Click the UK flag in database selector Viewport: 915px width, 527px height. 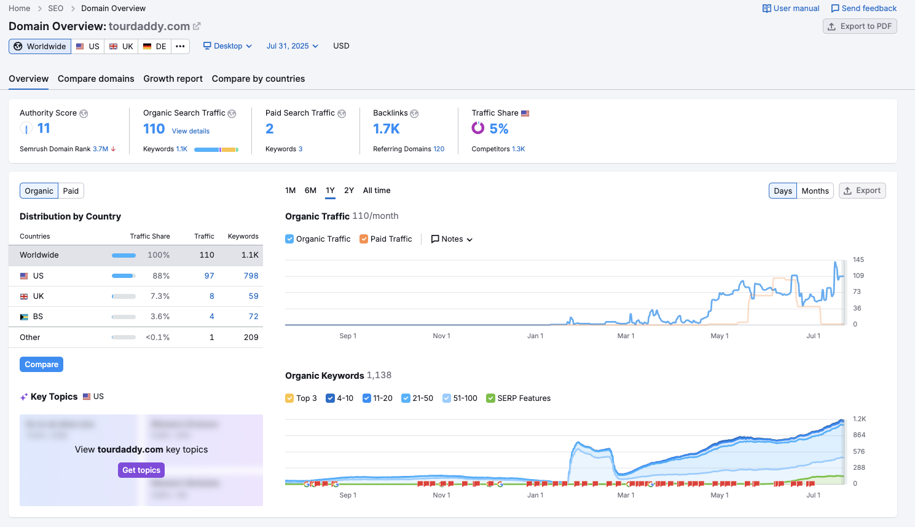pos(113,46)
